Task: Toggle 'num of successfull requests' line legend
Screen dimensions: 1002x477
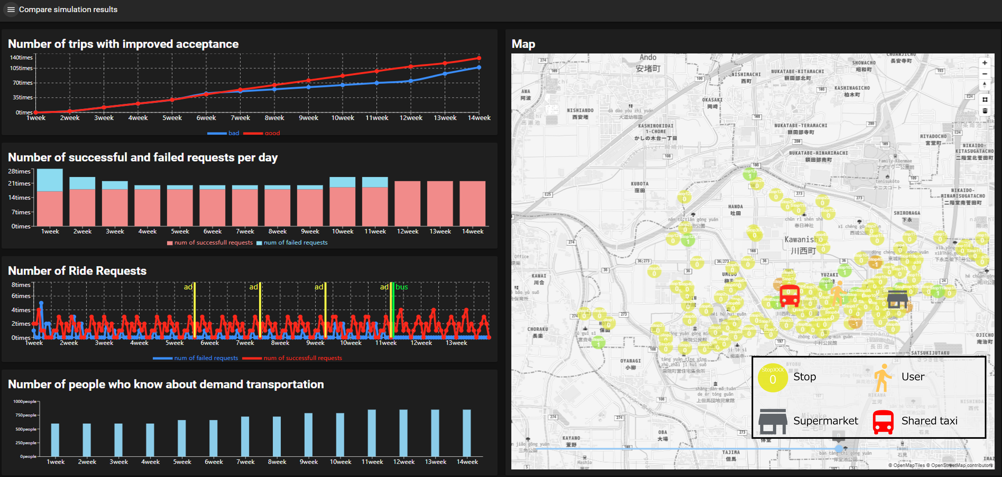Action: click(292, 358)
